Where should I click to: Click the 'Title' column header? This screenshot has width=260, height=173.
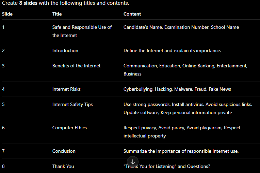[x=57, y=14]
